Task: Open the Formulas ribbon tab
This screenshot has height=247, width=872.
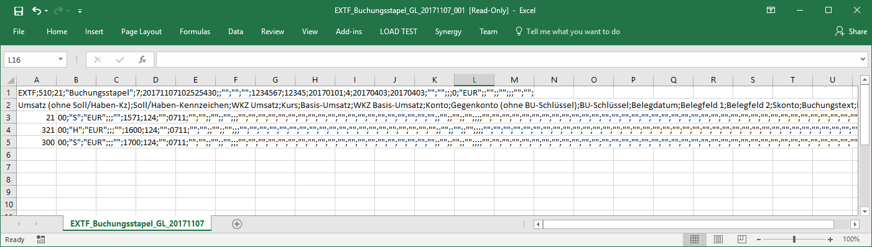Action: tap(195, 32)
